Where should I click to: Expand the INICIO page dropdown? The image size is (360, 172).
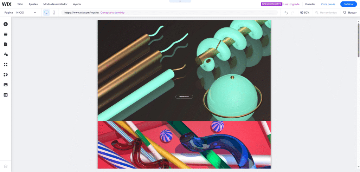pyautogui.click(x=35, y=13)
